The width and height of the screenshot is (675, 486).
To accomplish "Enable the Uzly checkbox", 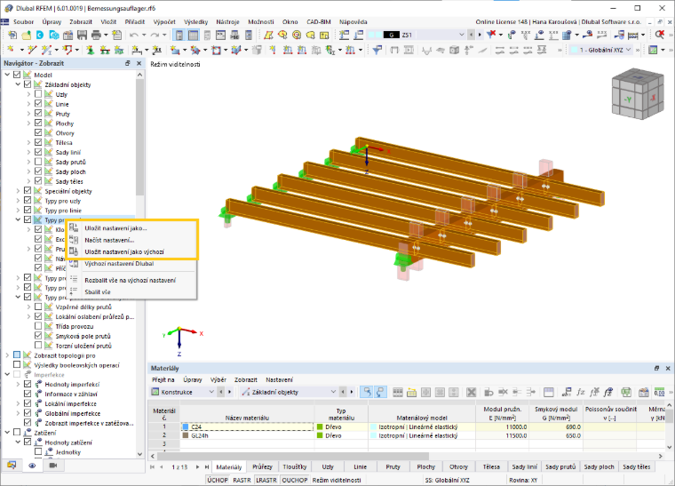I will point(38,94).
